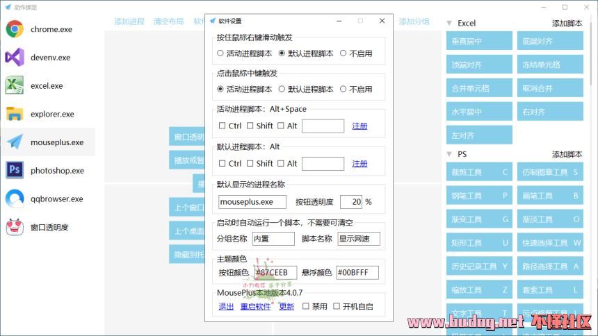
Task: Click 清空布局 in the top bar
Action: (168, 22)
